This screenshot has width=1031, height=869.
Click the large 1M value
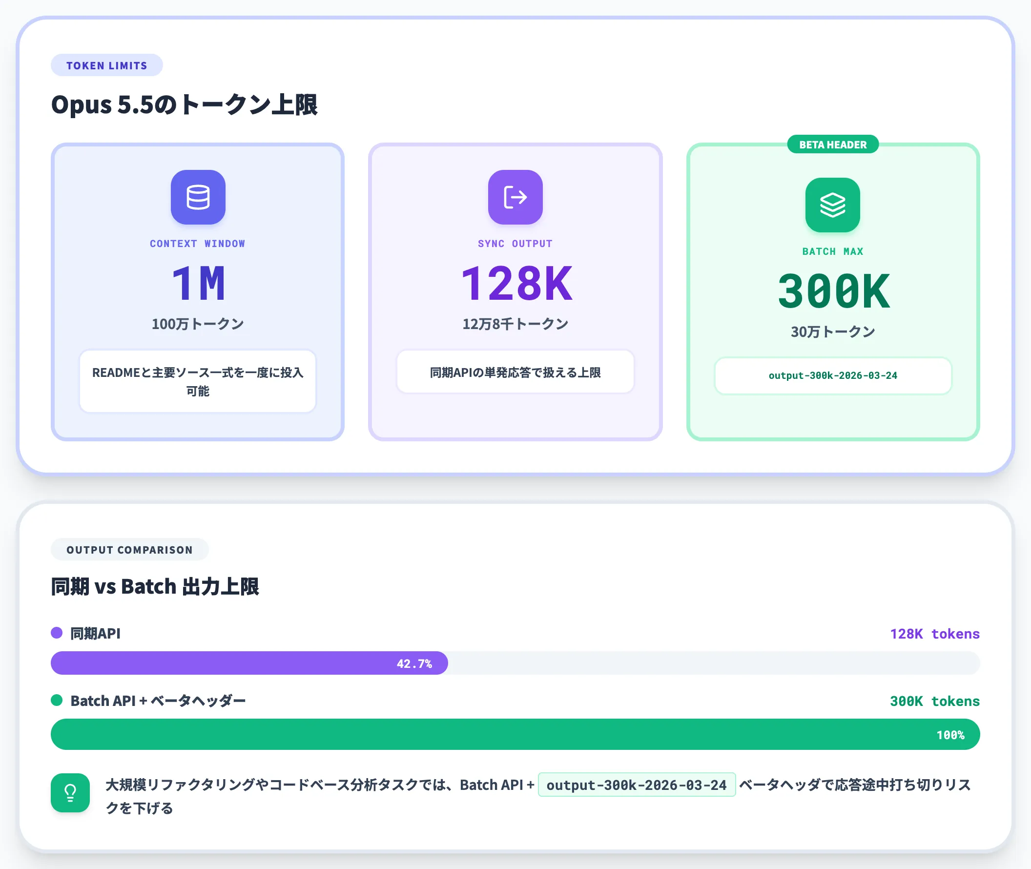[x=198, y=283]
